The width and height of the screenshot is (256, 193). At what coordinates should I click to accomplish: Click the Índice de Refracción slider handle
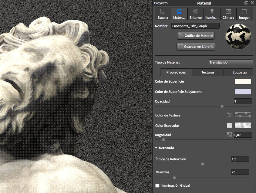point(203,164)
